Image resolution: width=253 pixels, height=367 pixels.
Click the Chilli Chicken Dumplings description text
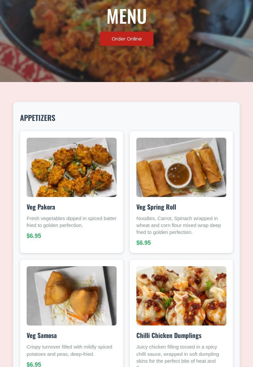[x=178, y=355]
